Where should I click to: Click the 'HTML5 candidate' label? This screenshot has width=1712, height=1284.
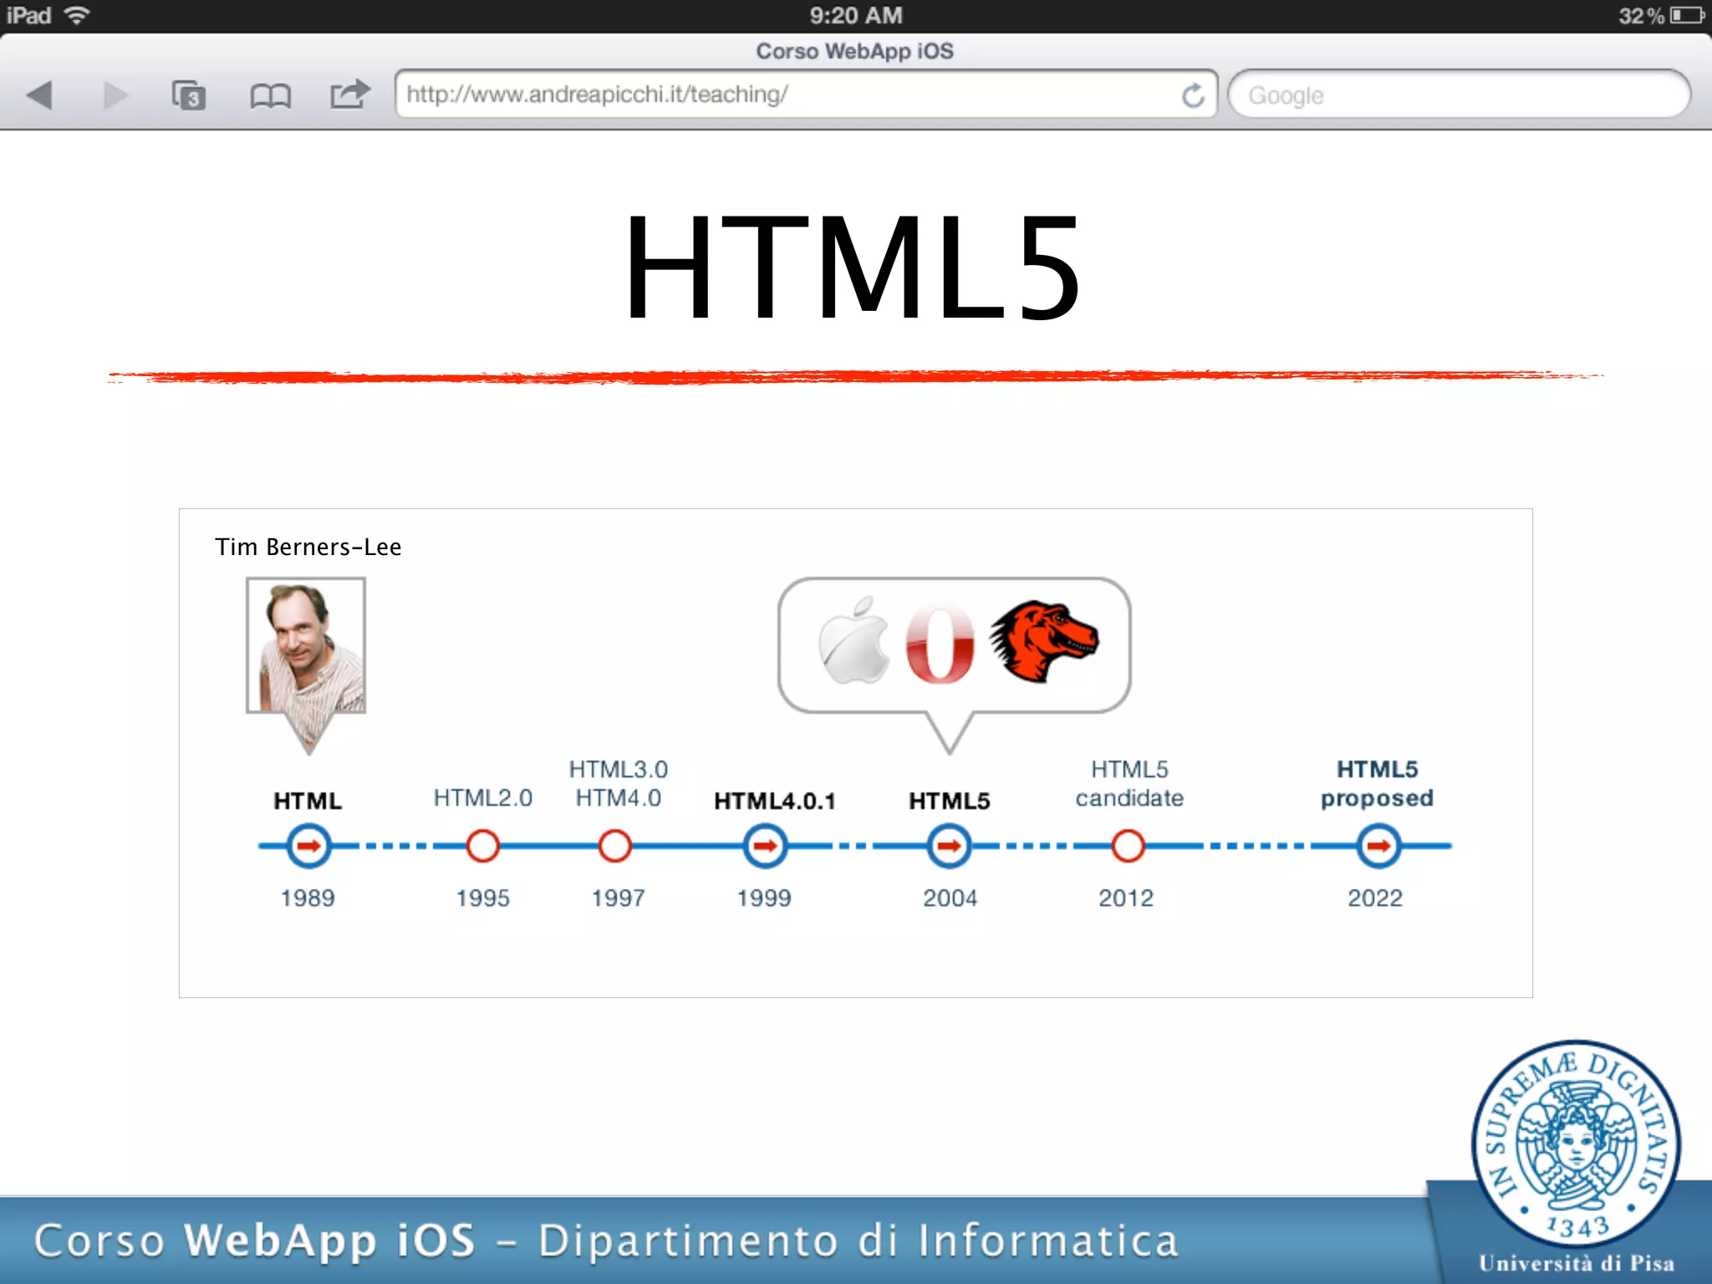click(x=1129, y=783)
